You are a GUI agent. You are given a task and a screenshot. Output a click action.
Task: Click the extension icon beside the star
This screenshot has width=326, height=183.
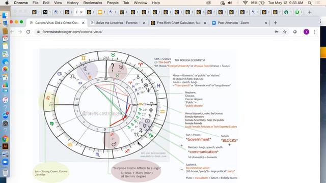coord(295,32)
